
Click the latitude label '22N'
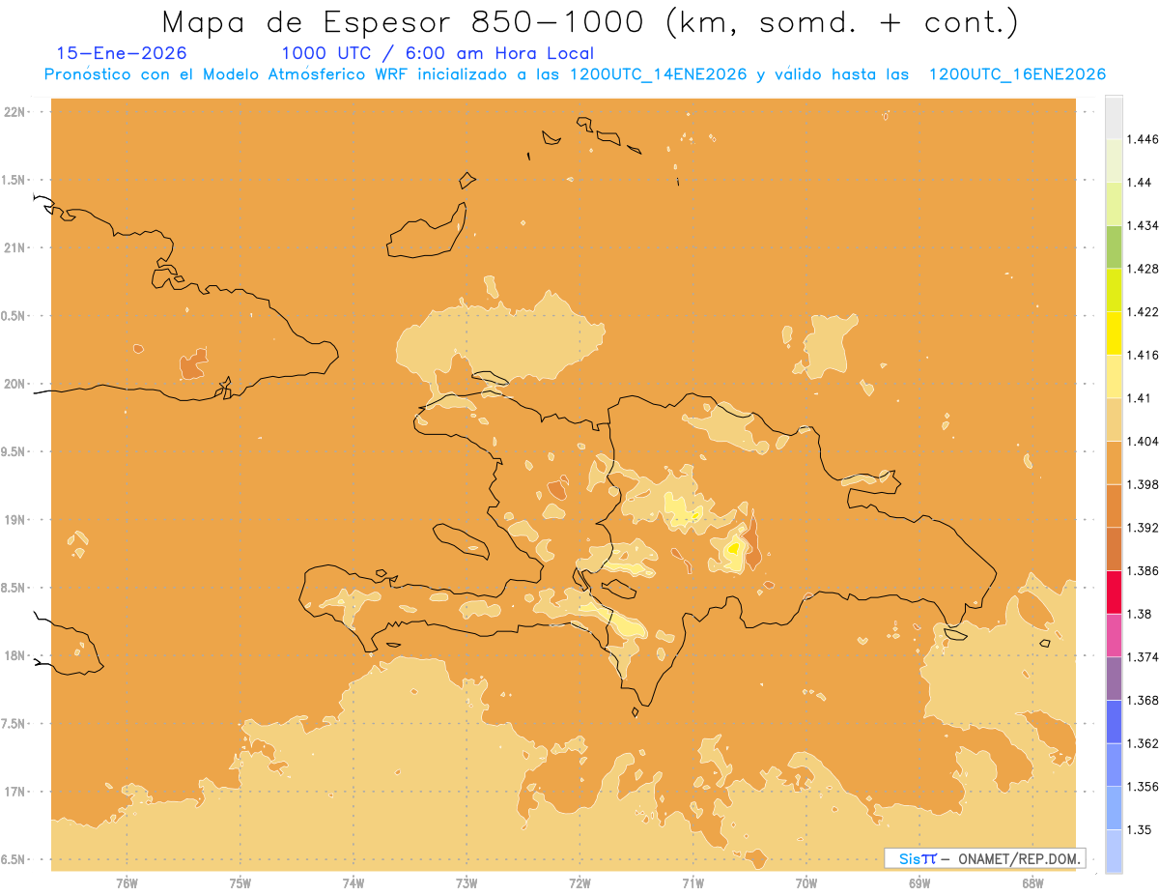(14, 112)
